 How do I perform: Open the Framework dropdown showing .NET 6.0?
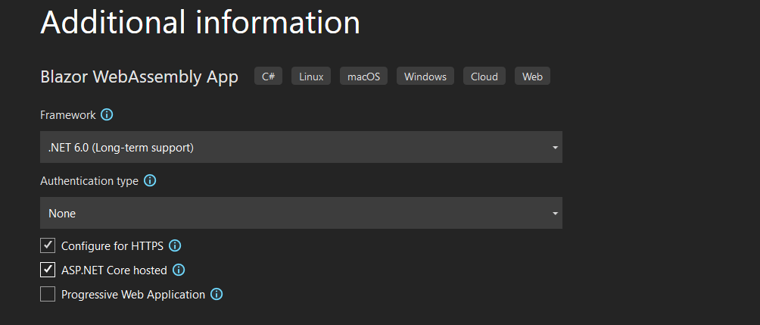click(x=301, y=147)
